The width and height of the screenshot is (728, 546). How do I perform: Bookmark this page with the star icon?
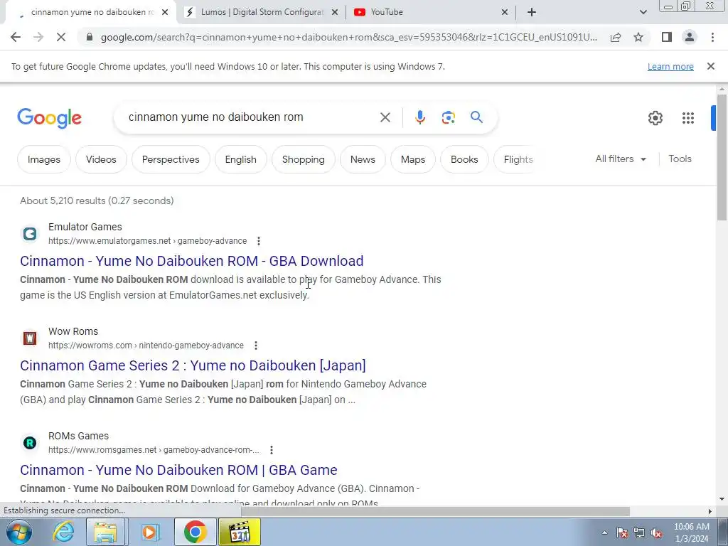pyautogui.click(x=638, y=37)
